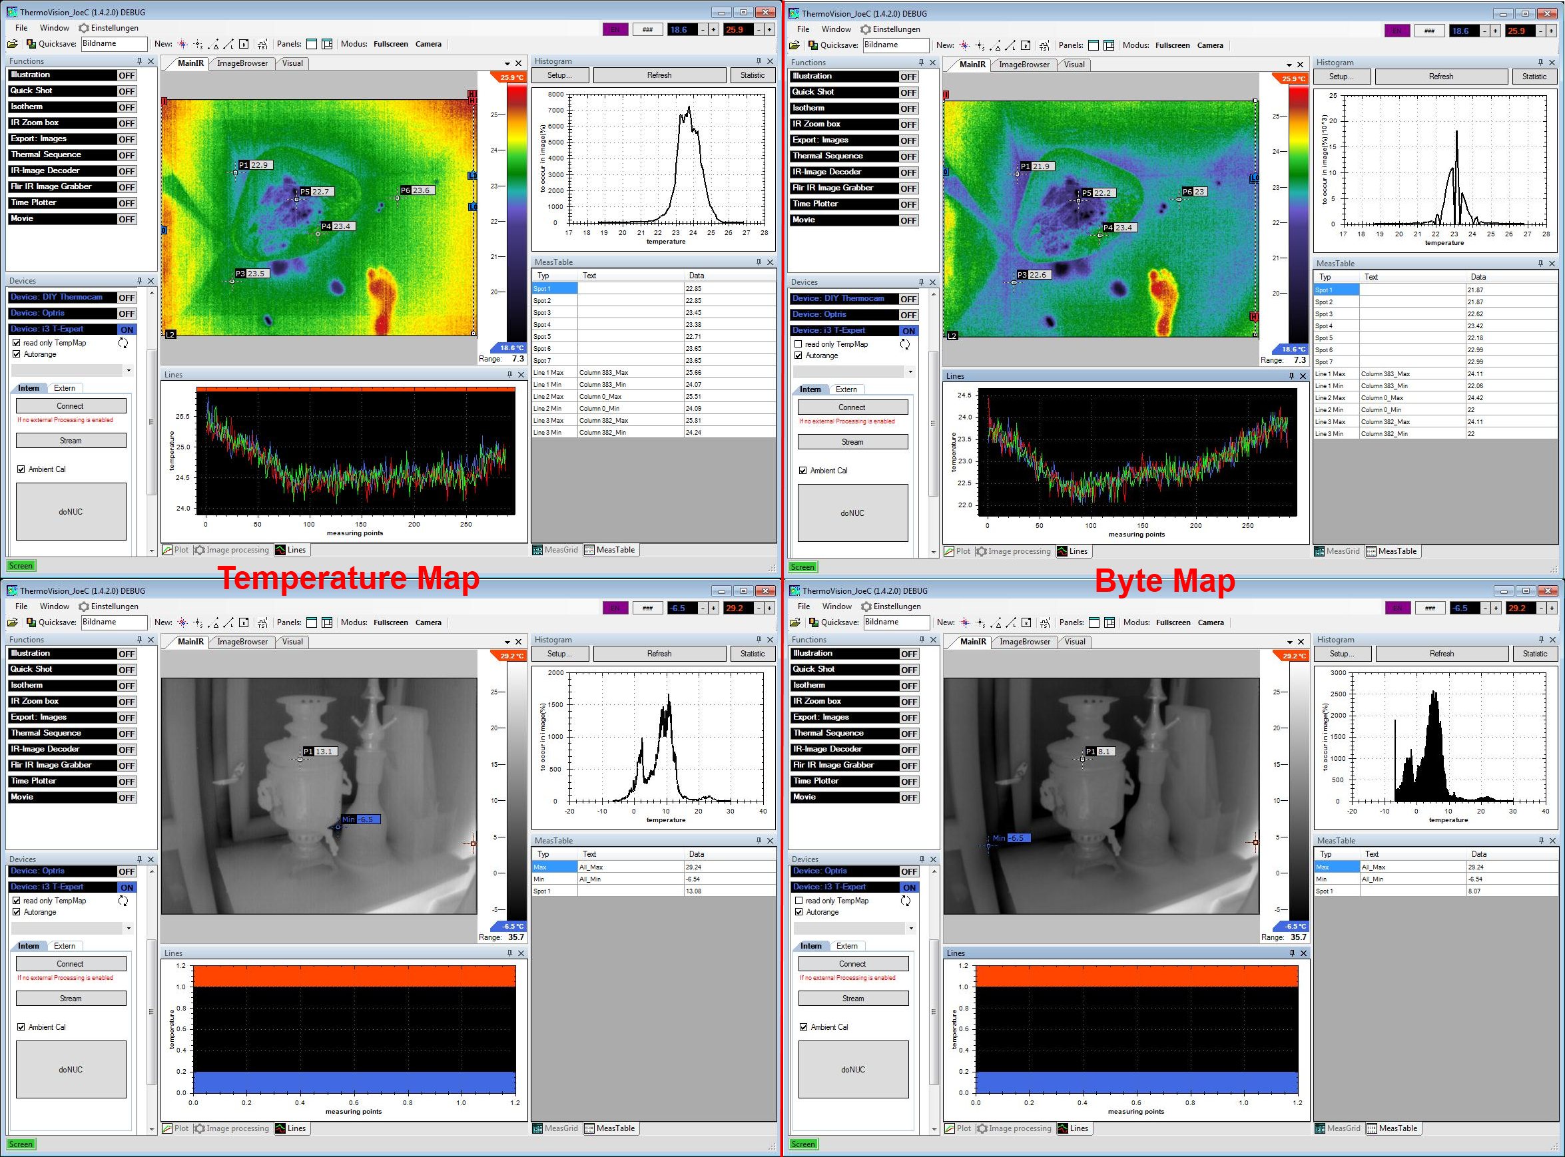Image resolution: width=1565 pixels, height=1157 pixels.
Task: Select new line tool in top-left window
Action: point(228,44)
